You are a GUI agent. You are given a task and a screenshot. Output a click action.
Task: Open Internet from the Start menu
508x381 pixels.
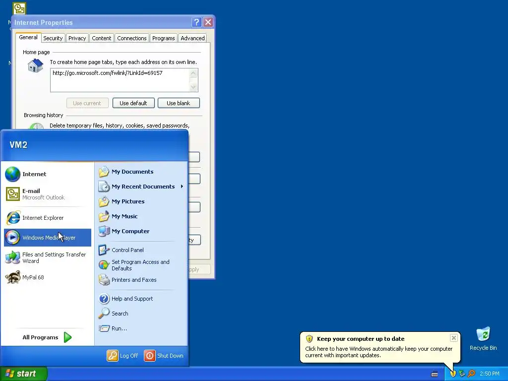click(x=48, y=174)
